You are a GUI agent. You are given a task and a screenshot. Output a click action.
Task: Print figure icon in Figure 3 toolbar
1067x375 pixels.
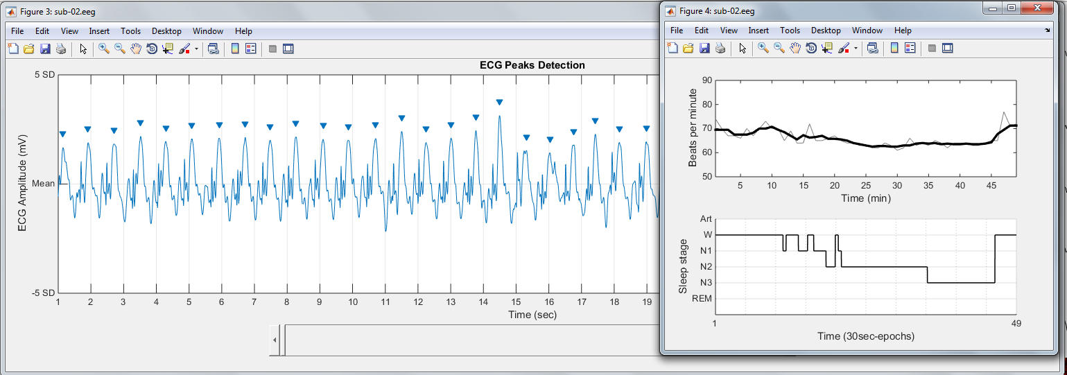61,49
